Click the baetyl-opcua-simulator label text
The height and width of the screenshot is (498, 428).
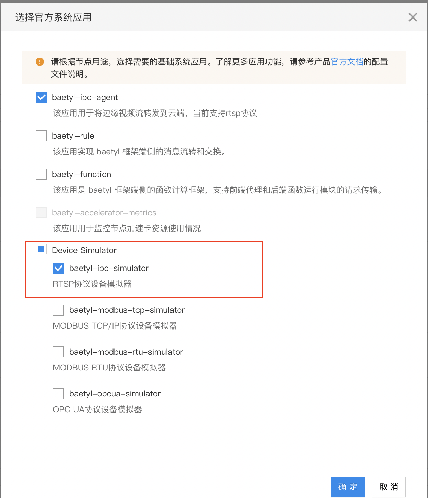pos(115,394)
